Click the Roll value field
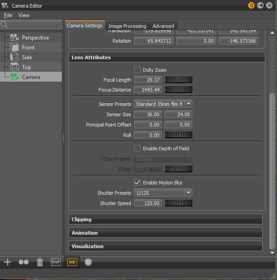 click(x=148, y=135)
